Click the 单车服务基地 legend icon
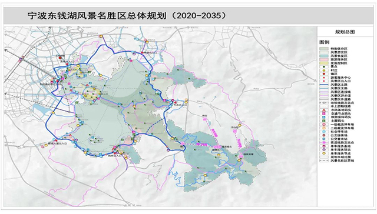The height and width of the screenshot is (214, 377). click(x=324, y=146)
